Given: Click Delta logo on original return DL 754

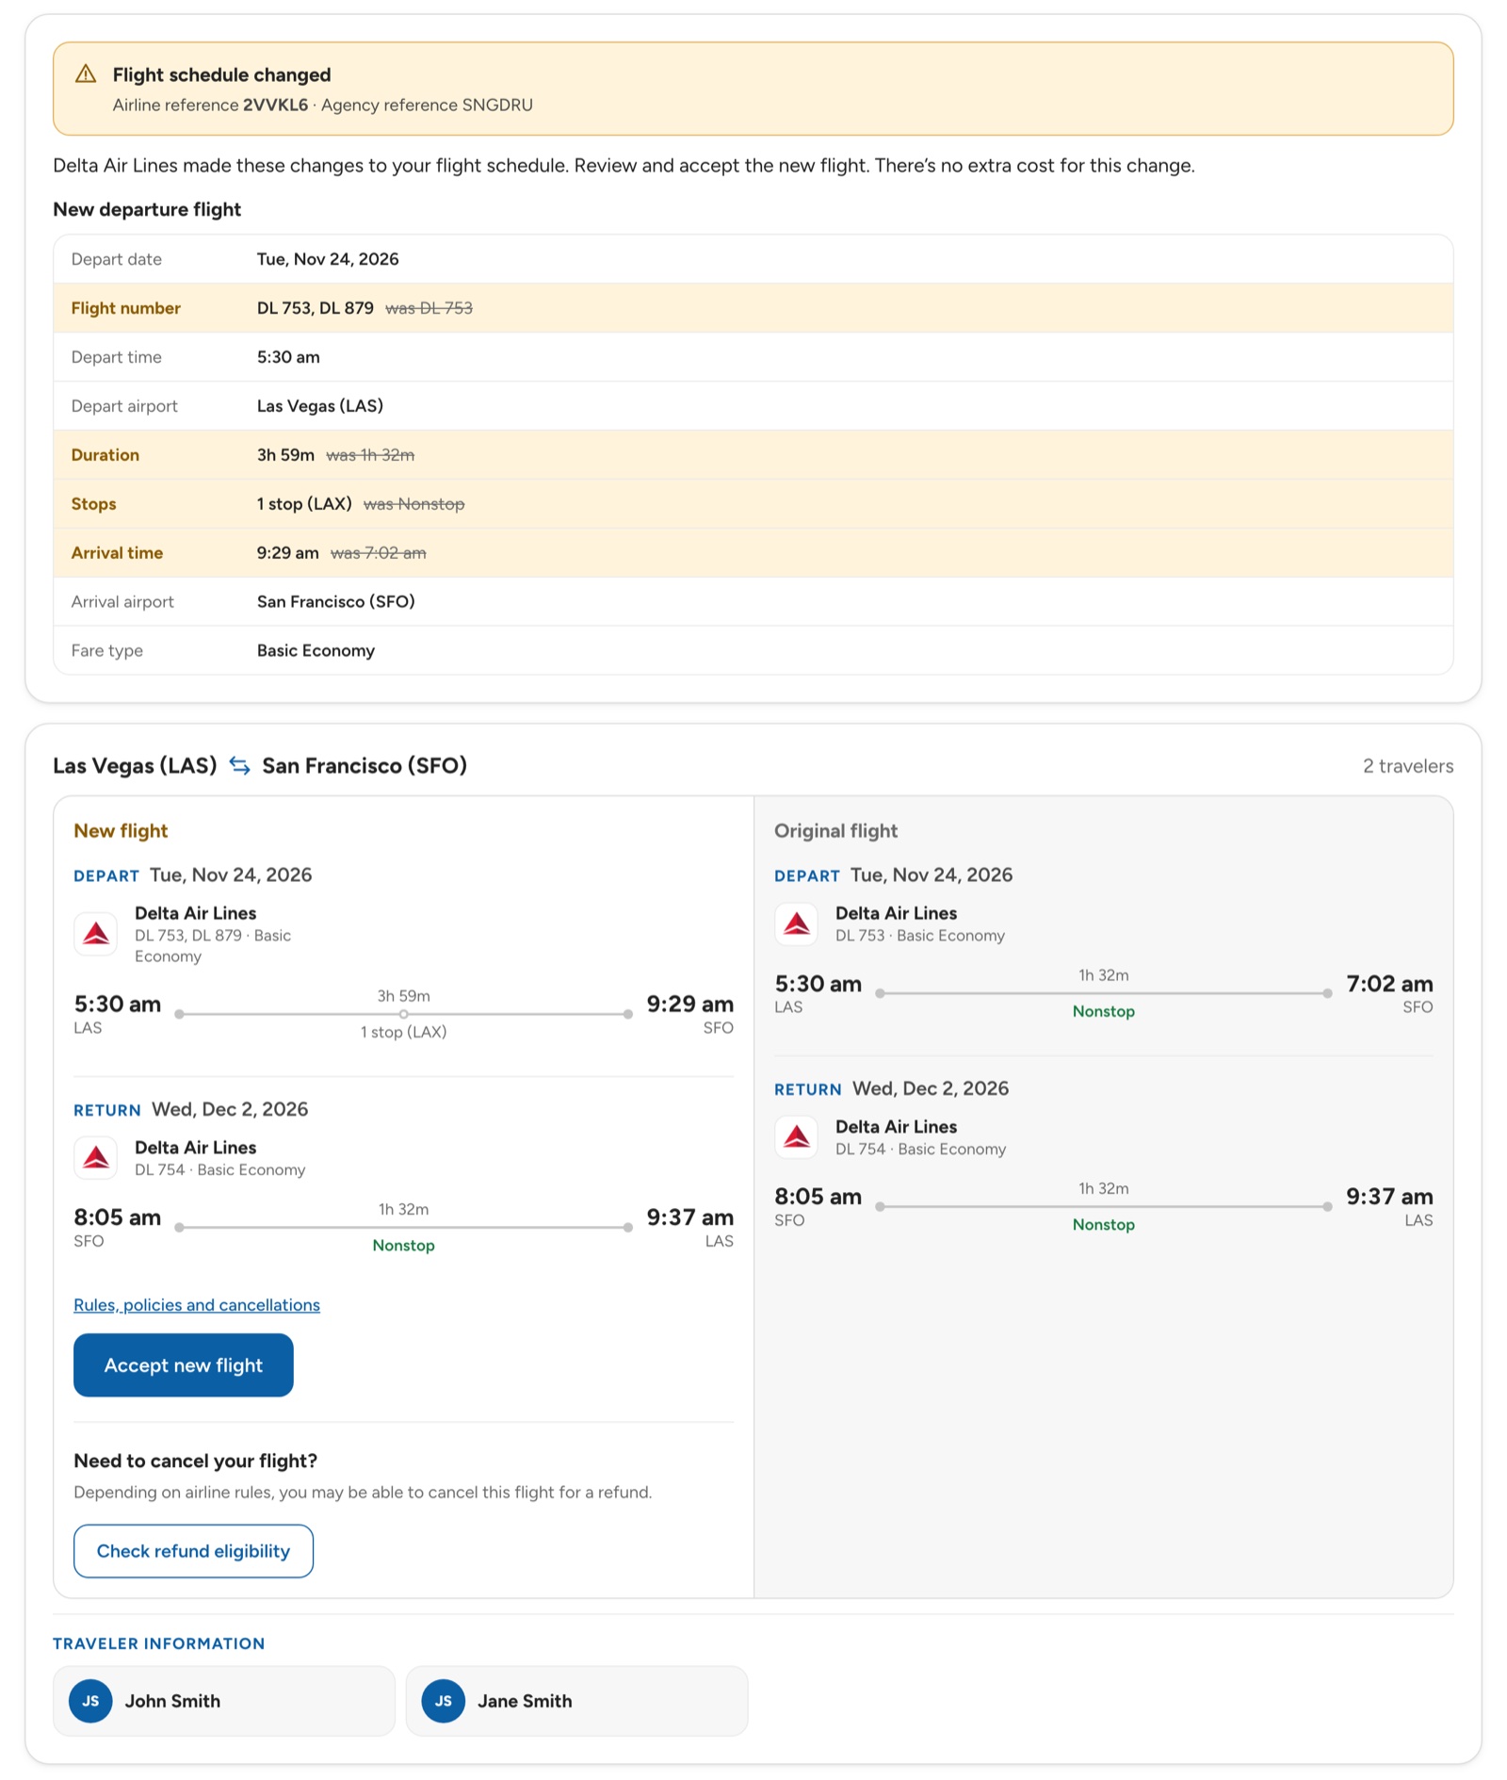Looking at the screenshot, I should tap(797, 1137).
